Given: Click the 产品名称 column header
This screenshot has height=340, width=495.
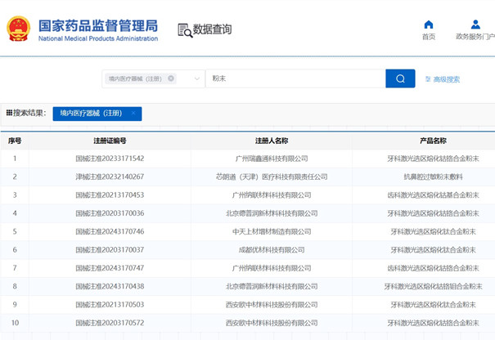Looking at the screenshot, I should [433, 141].
